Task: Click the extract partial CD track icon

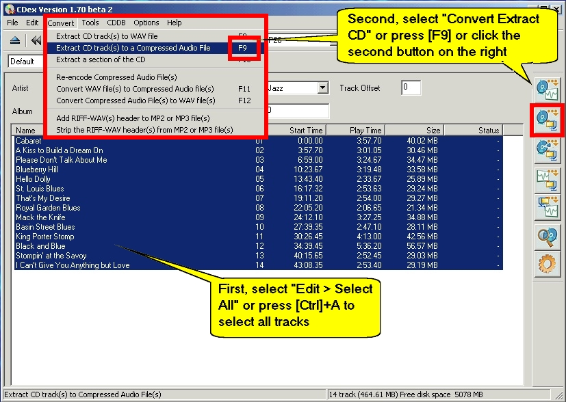Action: (548, 150)
